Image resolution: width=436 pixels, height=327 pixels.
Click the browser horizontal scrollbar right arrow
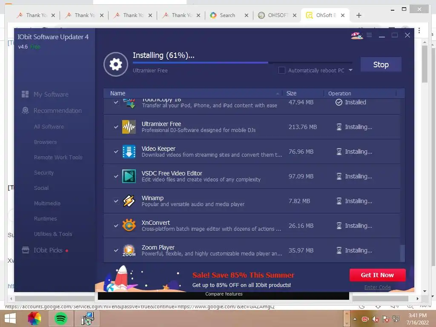[417, 298]
